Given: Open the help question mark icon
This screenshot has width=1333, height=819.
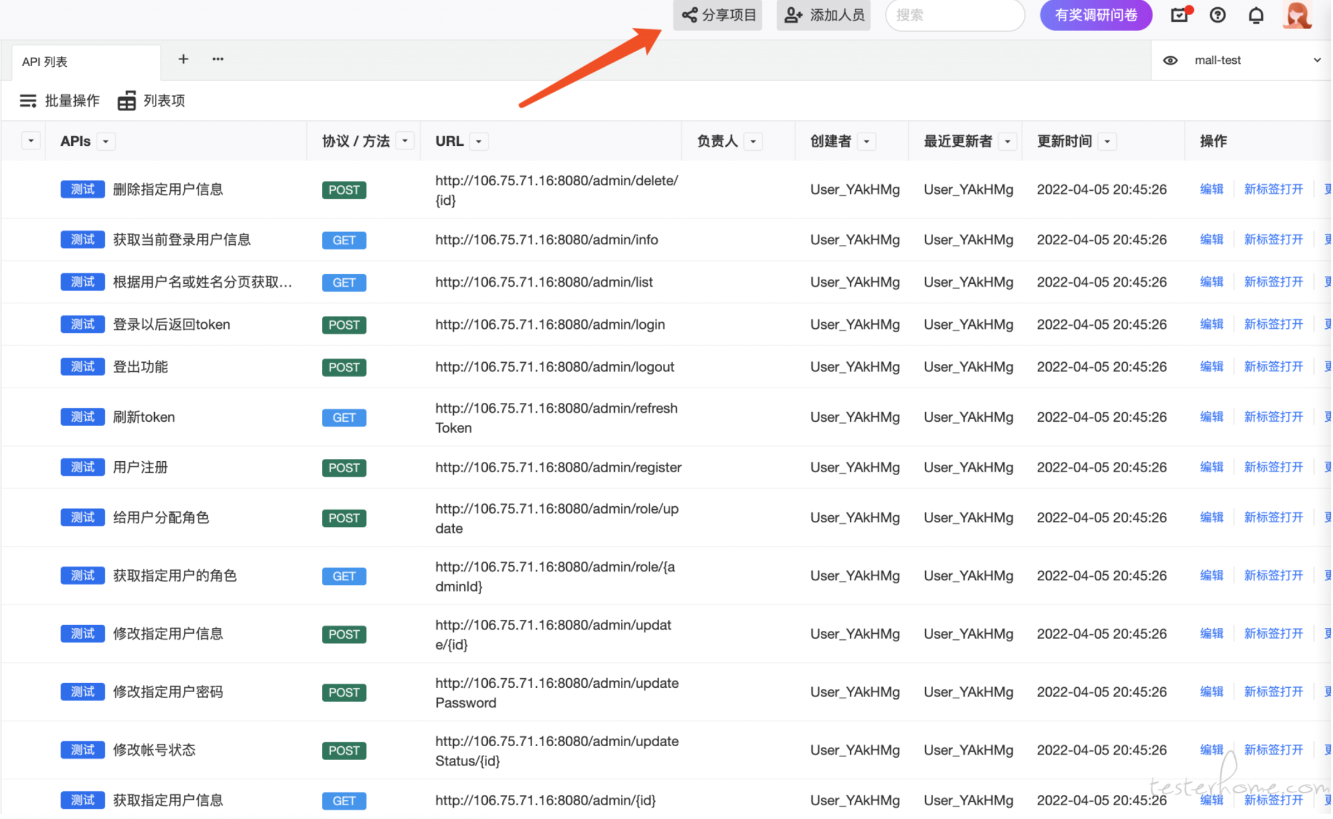Looking at the screenshot, I should click(x=1218, y=15).
